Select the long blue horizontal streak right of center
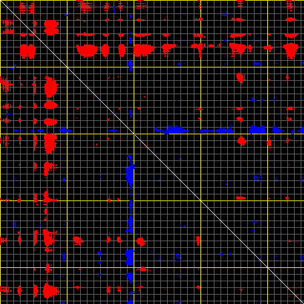 pyautogui.click(x=229, y=130)
